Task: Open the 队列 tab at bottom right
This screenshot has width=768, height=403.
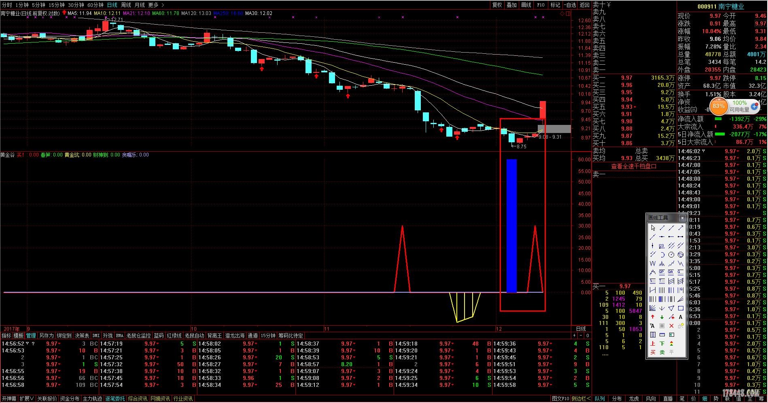Action: [600, 399]
